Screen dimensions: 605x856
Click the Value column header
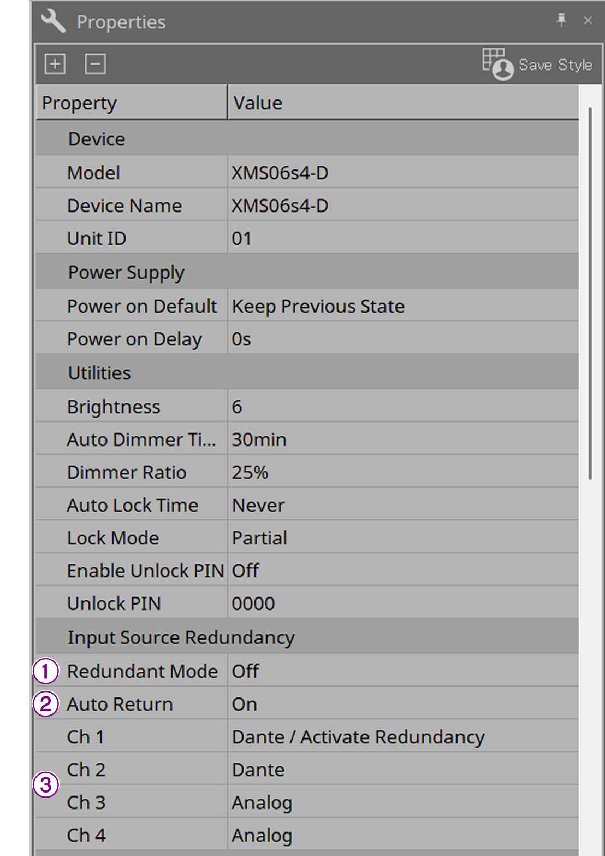[x=403, y=102]
